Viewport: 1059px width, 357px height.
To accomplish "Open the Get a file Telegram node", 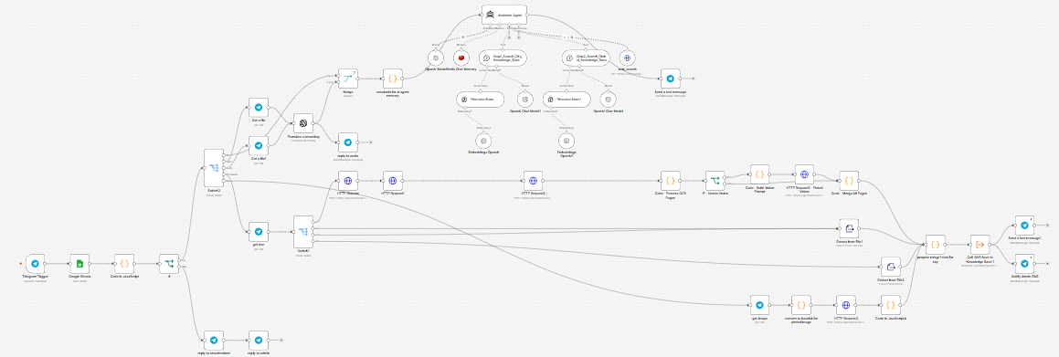I will coord(259,108).
